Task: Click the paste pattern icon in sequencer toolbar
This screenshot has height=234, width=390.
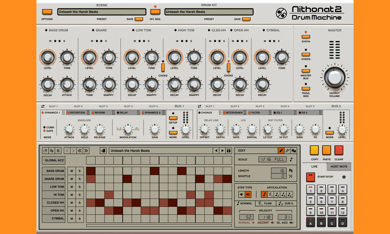Action: tap(52, 151)
